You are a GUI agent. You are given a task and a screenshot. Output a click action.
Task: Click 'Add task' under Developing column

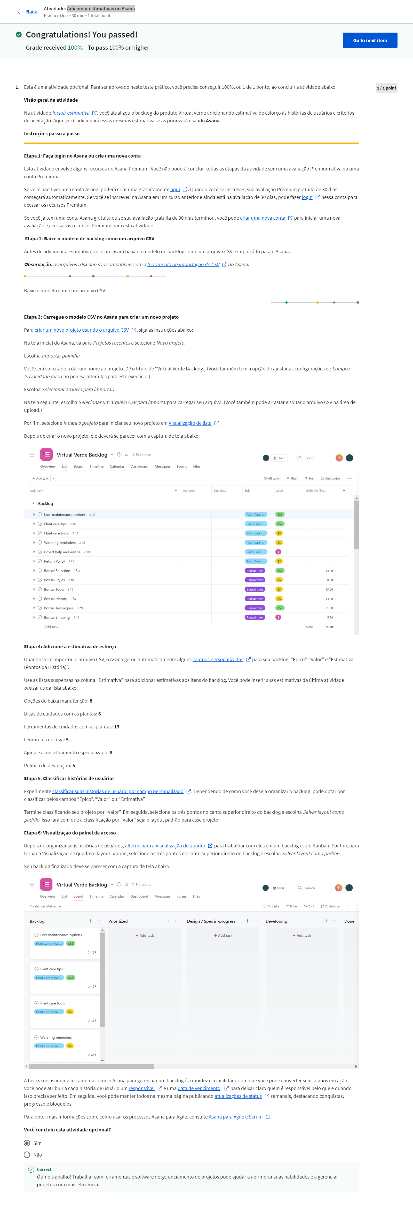[x=302, y=935]
